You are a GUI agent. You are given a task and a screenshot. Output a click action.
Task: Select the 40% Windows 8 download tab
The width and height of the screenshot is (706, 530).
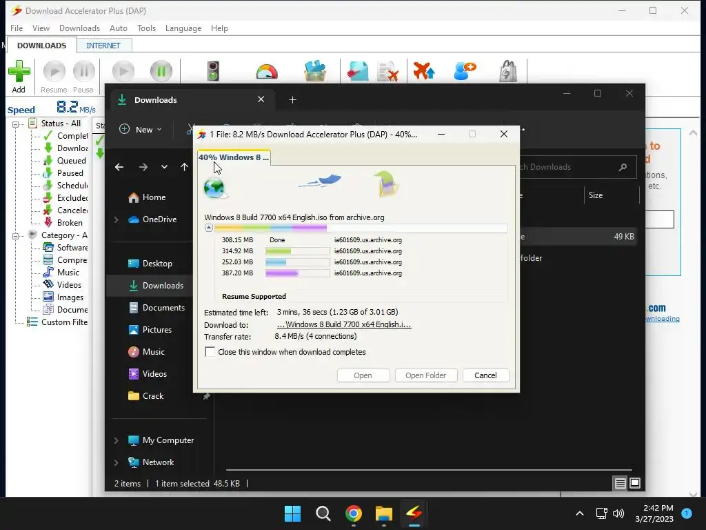234,157
